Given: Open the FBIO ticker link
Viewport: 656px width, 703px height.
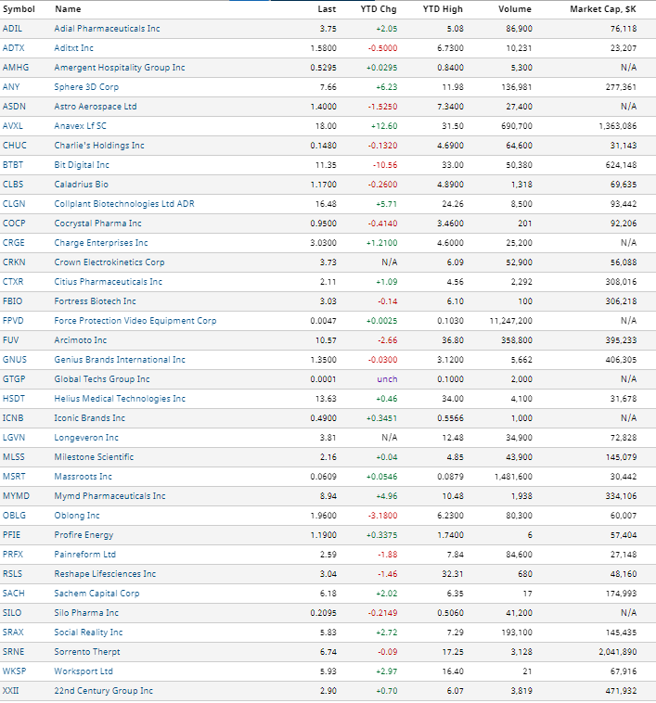Looking at the screenshot, I should [x=12, y=301].
